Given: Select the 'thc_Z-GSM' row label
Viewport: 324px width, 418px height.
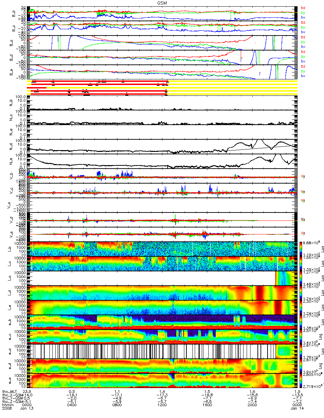Looking at the screenshot, I should [12, 402].
